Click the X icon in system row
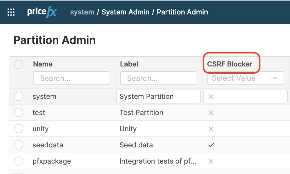The height and width of the screenshot is (174, 290). 211,97
